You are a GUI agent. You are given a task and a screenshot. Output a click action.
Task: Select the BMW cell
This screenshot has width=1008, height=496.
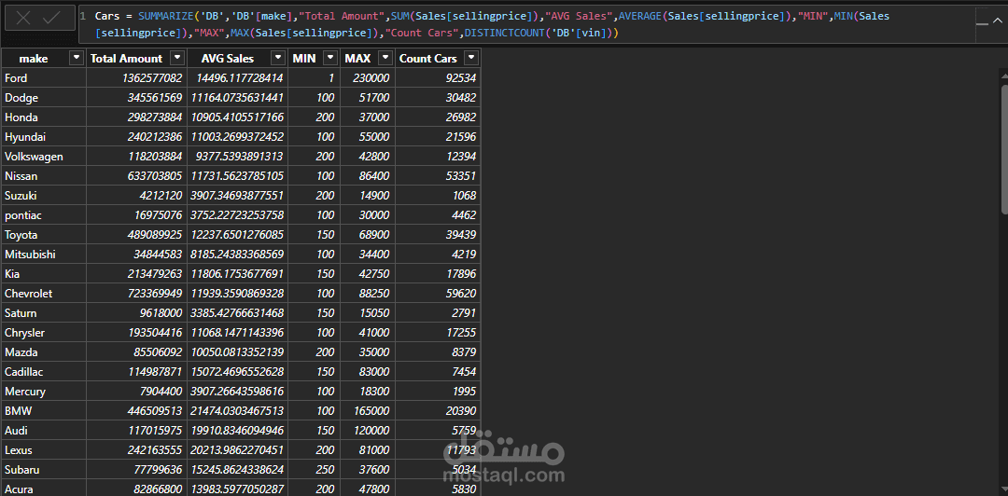[44, 411]
